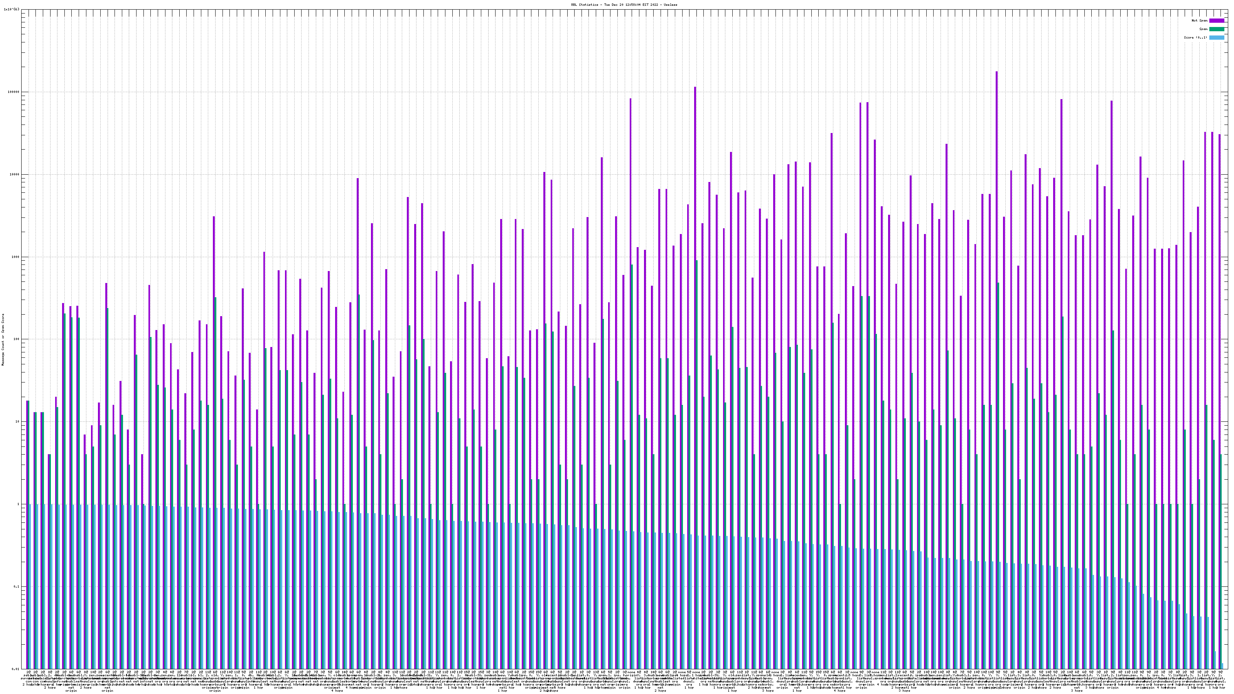The height and width of the screenshot is (694, 1234).
Task: Click the purple Not Spam legend swatch
Action: click(x=1216, y=20)
